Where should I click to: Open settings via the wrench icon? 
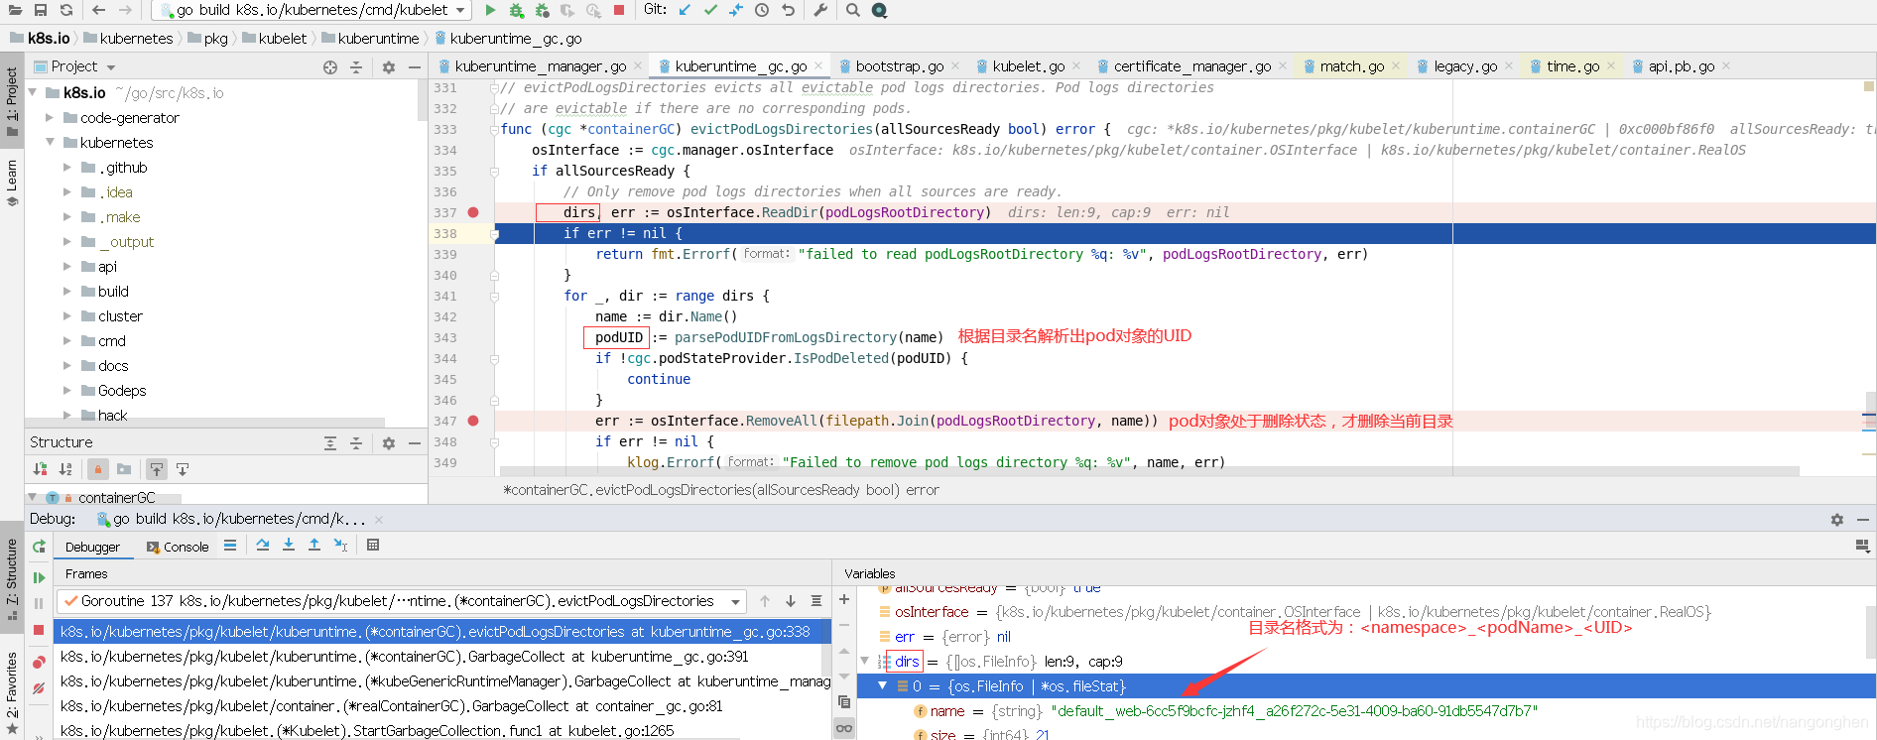(x=820, y=10)
